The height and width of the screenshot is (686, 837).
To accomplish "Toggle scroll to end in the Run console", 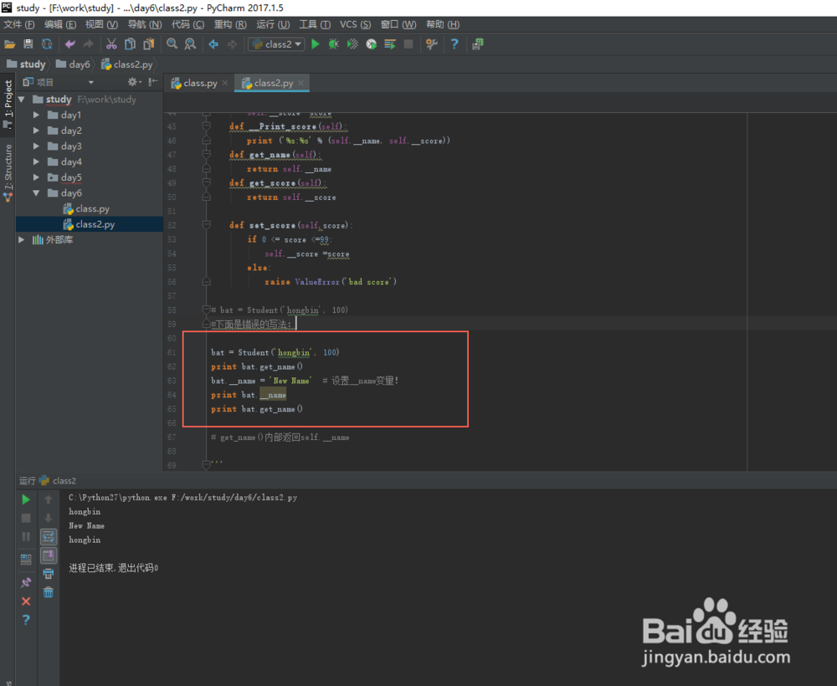I will click(48, 555).
